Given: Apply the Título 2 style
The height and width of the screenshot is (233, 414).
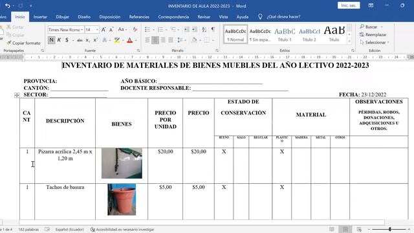Looking at the screenshot, I should 309,34.
